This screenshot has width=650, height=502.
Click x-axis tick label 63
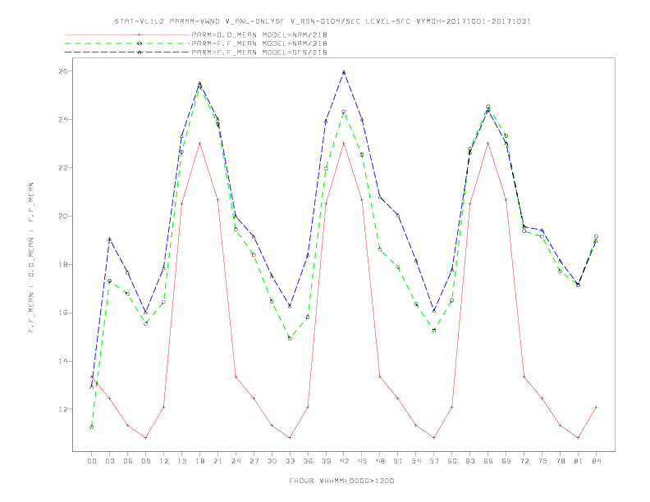click(x=470, y=461)
